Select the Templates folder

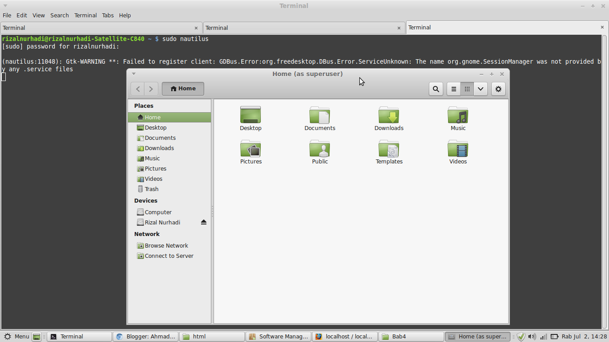tap(389, 149)
